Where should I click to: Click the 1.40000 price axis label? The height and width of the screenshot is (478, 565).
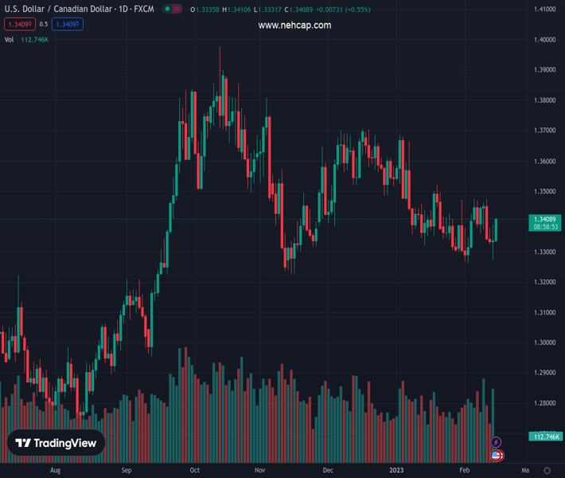[544, 39]
